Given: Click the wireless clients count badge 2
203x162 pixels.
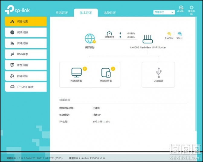Looking at the screenshot, I should tap(113, 69).
